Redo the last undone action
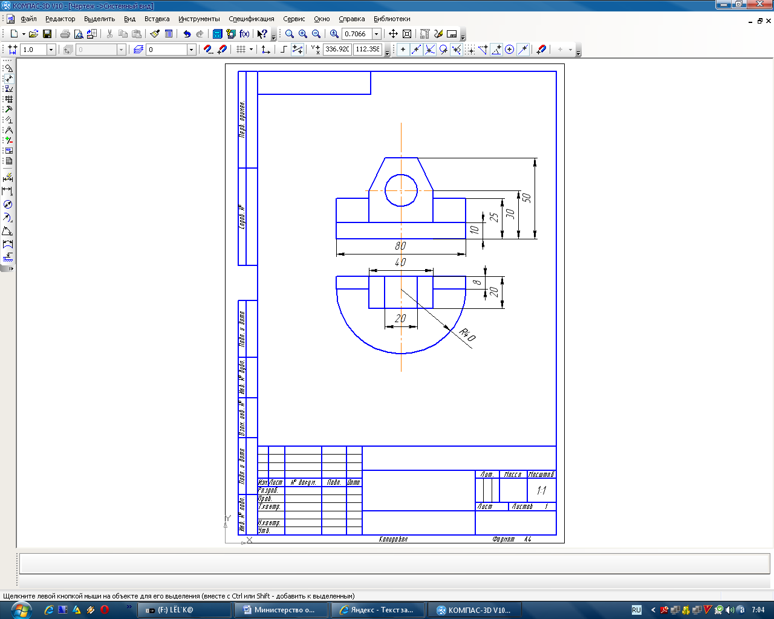This screenshot has width=774, height=619. pos(200,34)
